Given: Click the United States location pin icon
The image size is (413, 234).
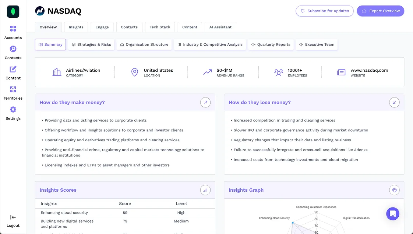Looking at the screenshot, I should [x=135, y=72].
